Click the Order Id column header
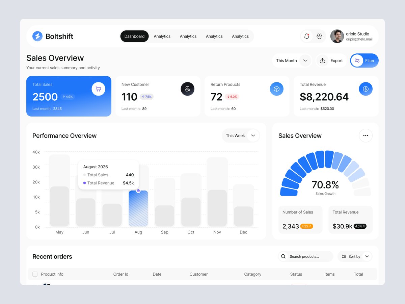The height and width of the screenshot is (304, 405). 121,274
